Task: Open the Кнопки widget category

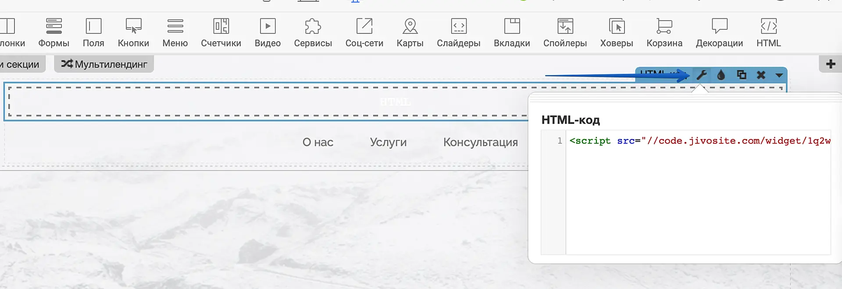Action: click(133, 32)
